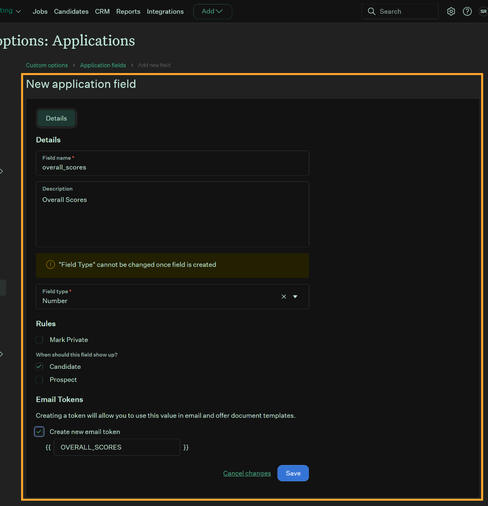Click the Description text area
488x506 pixels.
click(x=173, y=214)
